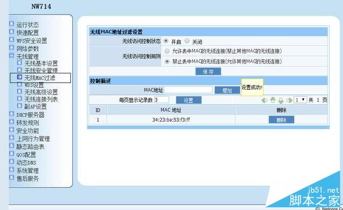Open QOS配置 menu entry
The height and width of the screenshot is (210, 343).
pyautogui.click(x=26, y=155)
